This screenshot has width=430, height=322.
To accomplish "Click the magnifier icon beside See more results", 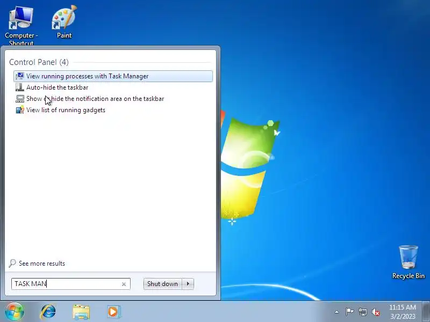I will point(12,264).
